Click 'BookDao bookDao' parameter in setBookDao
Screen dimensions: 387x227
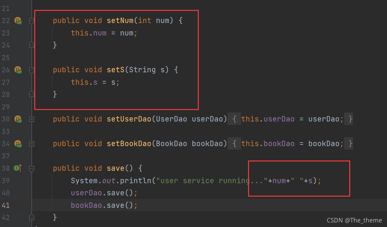[x=189, y=144]
